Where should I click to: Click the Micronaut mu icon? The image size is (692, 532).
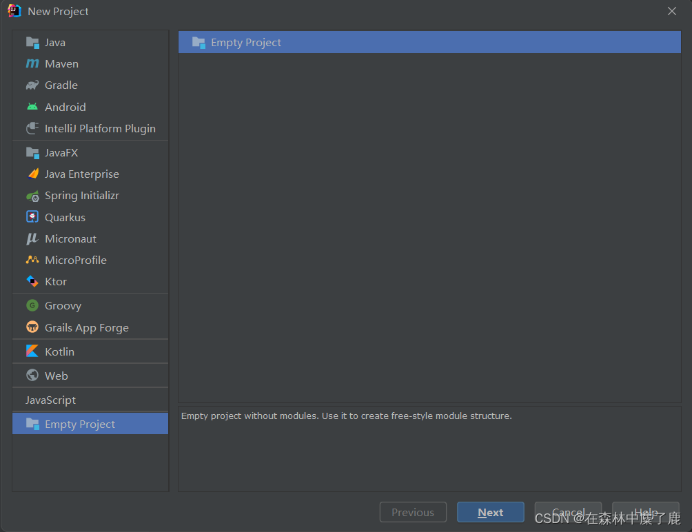pos(32,238)
